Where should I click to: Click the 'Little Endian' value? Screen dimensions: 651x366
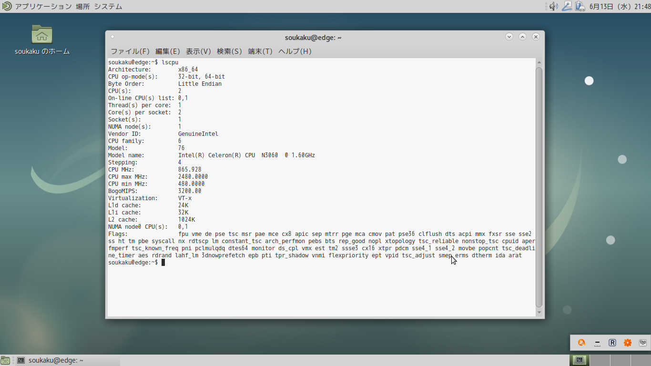click(x=200, y=84)
